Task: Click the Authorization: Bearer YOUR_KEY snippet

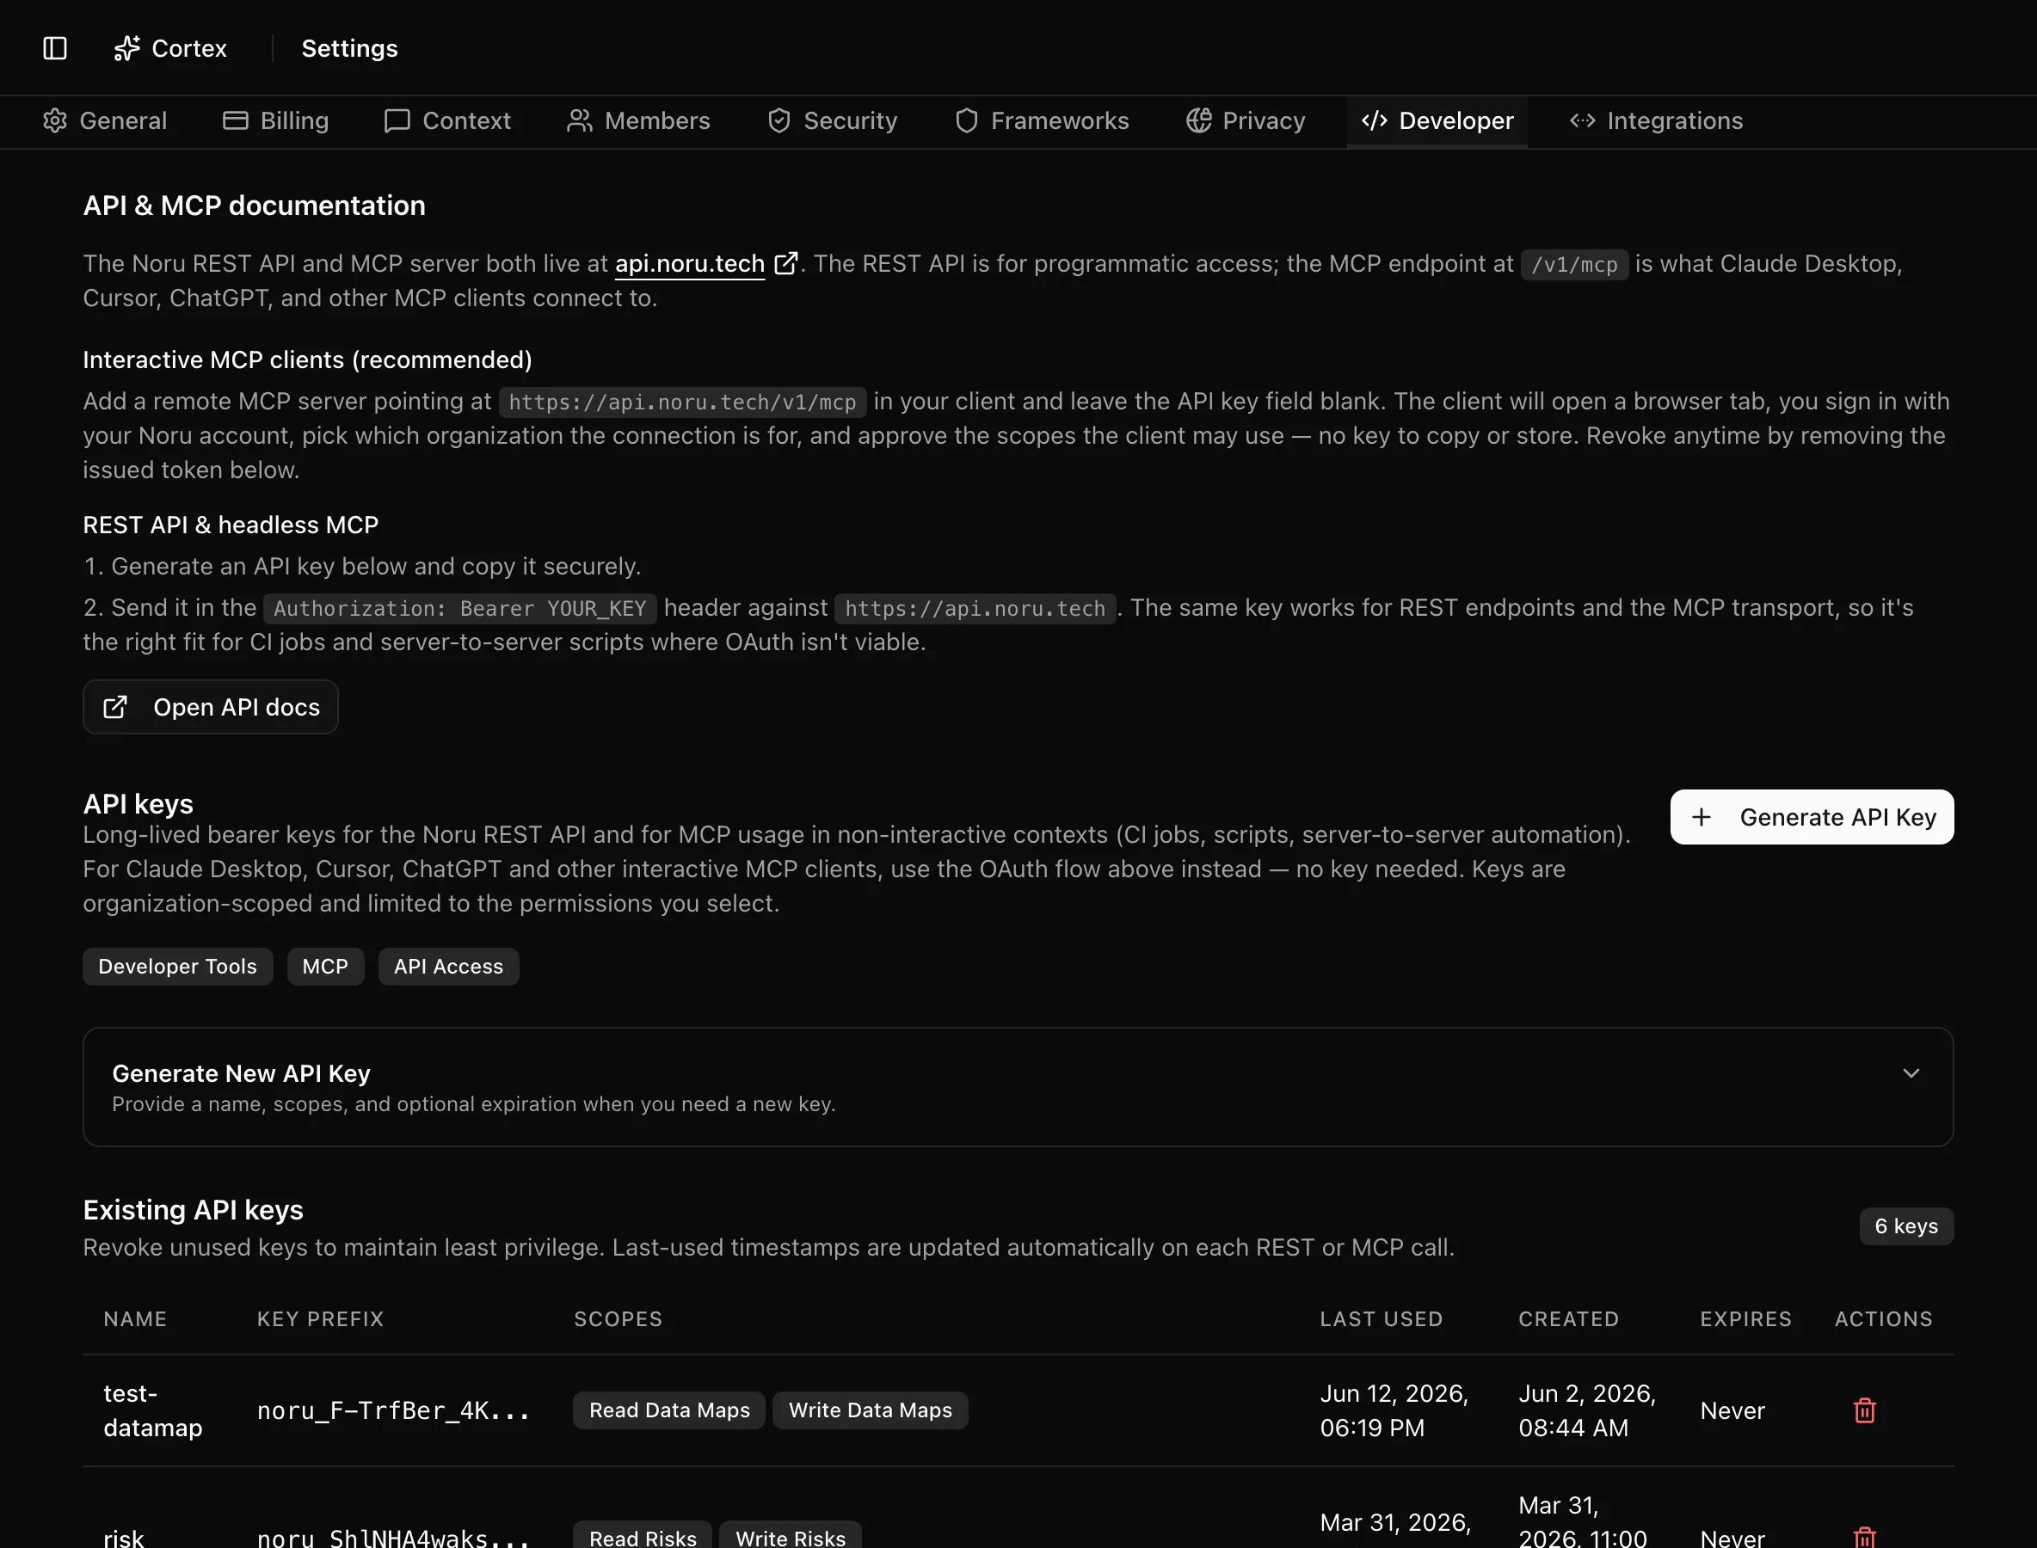Action: coord(460,608)
